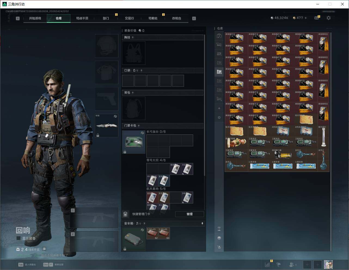Open the mail inbox envelope icon
This screenshot has height=270, width=349.
point(316,18)
